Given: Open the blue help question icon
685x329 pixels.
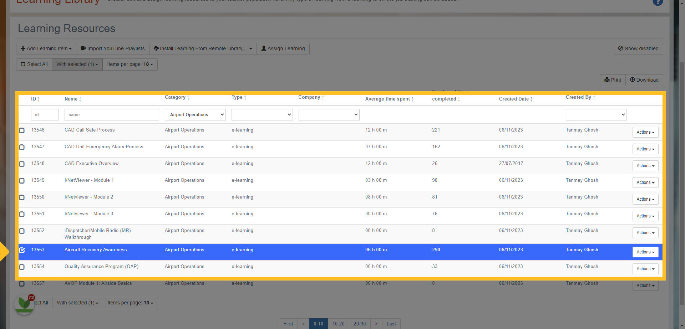Looking at the screenshot, I should tap(658, 2).
